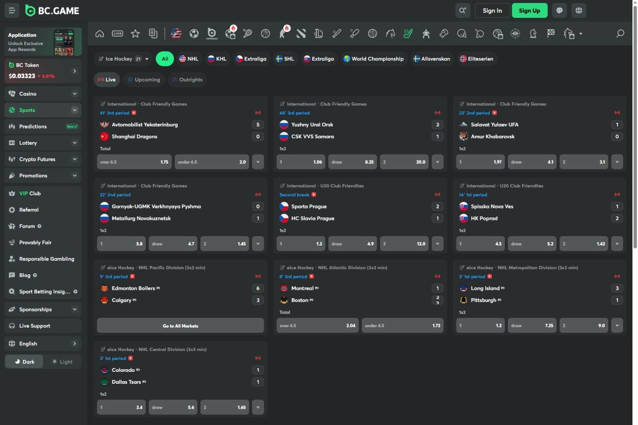Select the League of Legends icon
Viewport: 638px width, 425px height.
click(319, 34)
